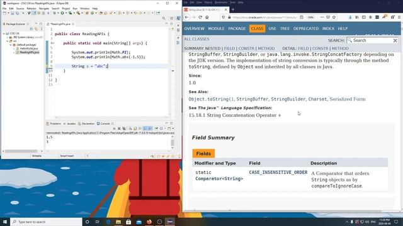The image size is (403, 226).
Task: Click PACKAGE in Javadoc navigation
Action: point(237,29)
